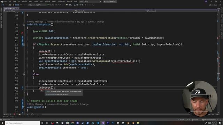
Task: Collapse the if block on line 52
Action: click(x=24, y=44)
